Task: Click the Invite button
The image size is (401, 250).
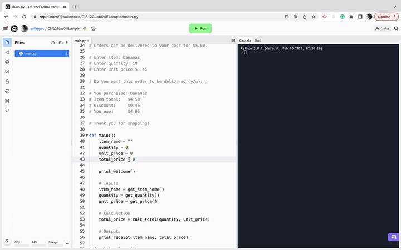Action: pyautogui.click(x=382, y=28)
